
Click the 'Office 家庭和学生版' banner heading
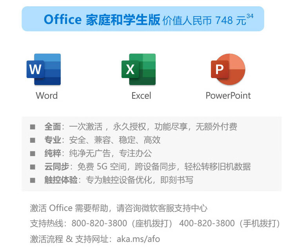[x=102, y=20]
